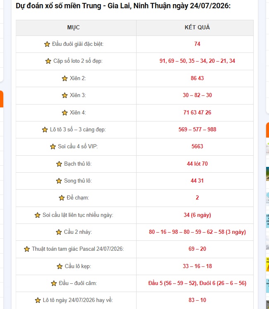Click the star icon beside Đầu – đuôi câm
Viewport: 269px width, 309px height.
54,283
